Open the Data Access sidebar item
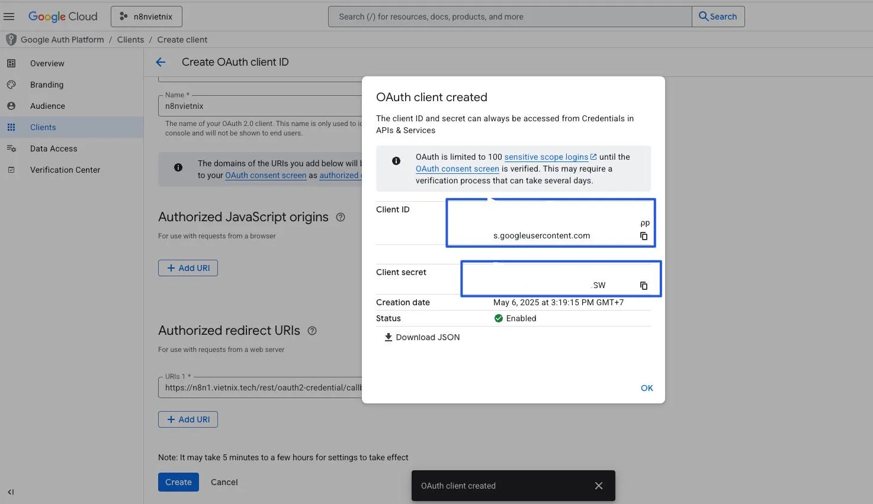The image size is (873, 504). [72, 148]
